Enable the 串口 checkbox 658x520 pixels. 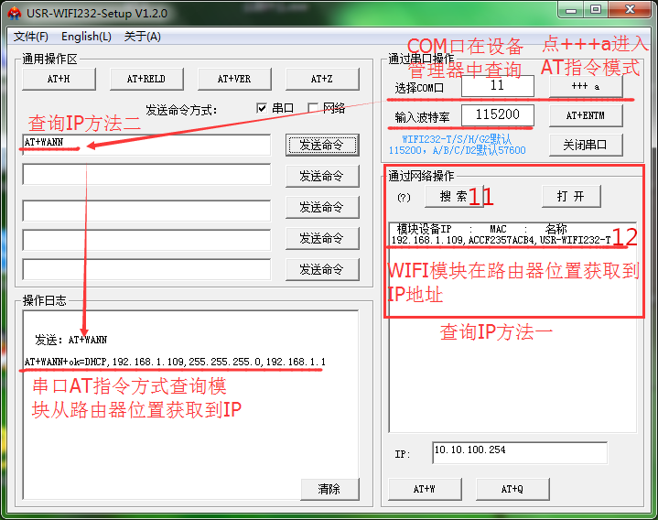pos(263,108)
